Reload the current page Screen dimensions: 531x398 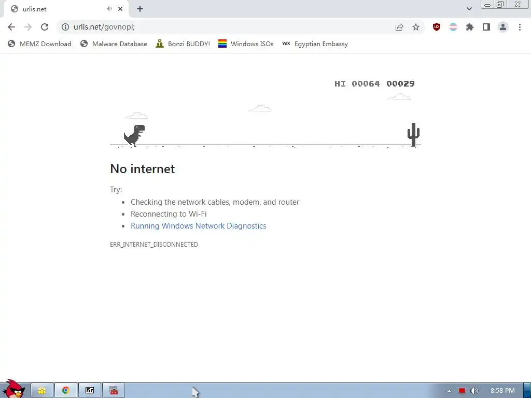click(45, 27)
